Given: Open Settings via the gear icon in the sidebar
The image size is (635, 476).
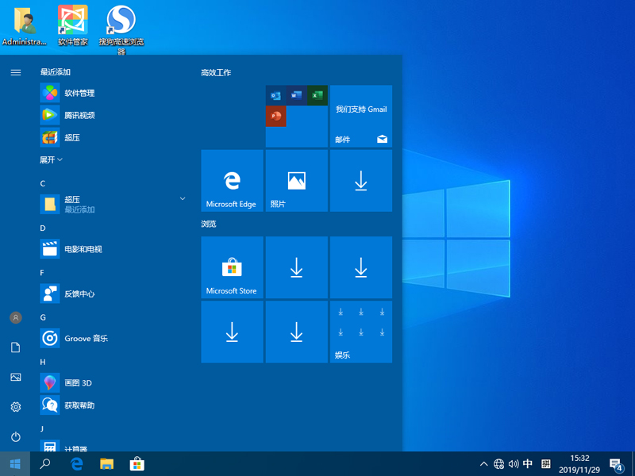Looking at the screenshot, I should click(15, 407).
